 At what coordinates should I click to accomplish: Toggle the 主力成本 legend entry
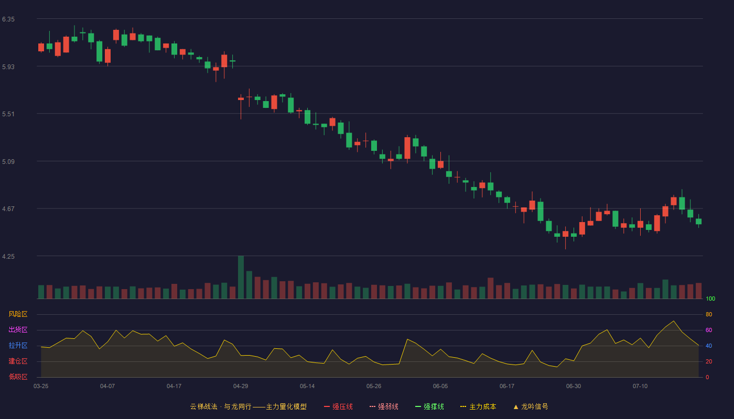point(478,406)
